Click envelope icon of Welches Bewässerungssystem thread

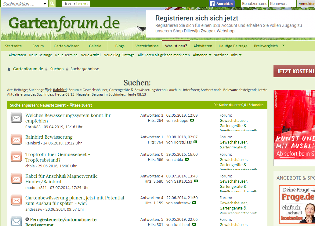tap(16, 118)
